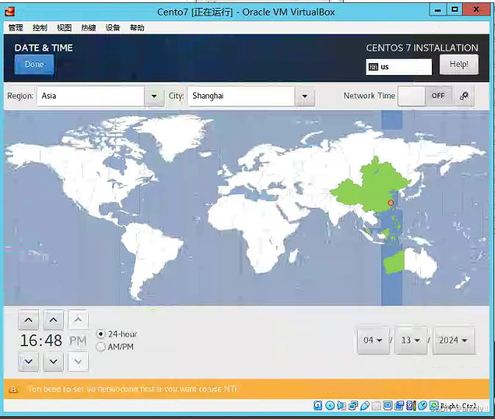Click the display settings status icon
Screen dimensions: 495x419
click(388, 406)
